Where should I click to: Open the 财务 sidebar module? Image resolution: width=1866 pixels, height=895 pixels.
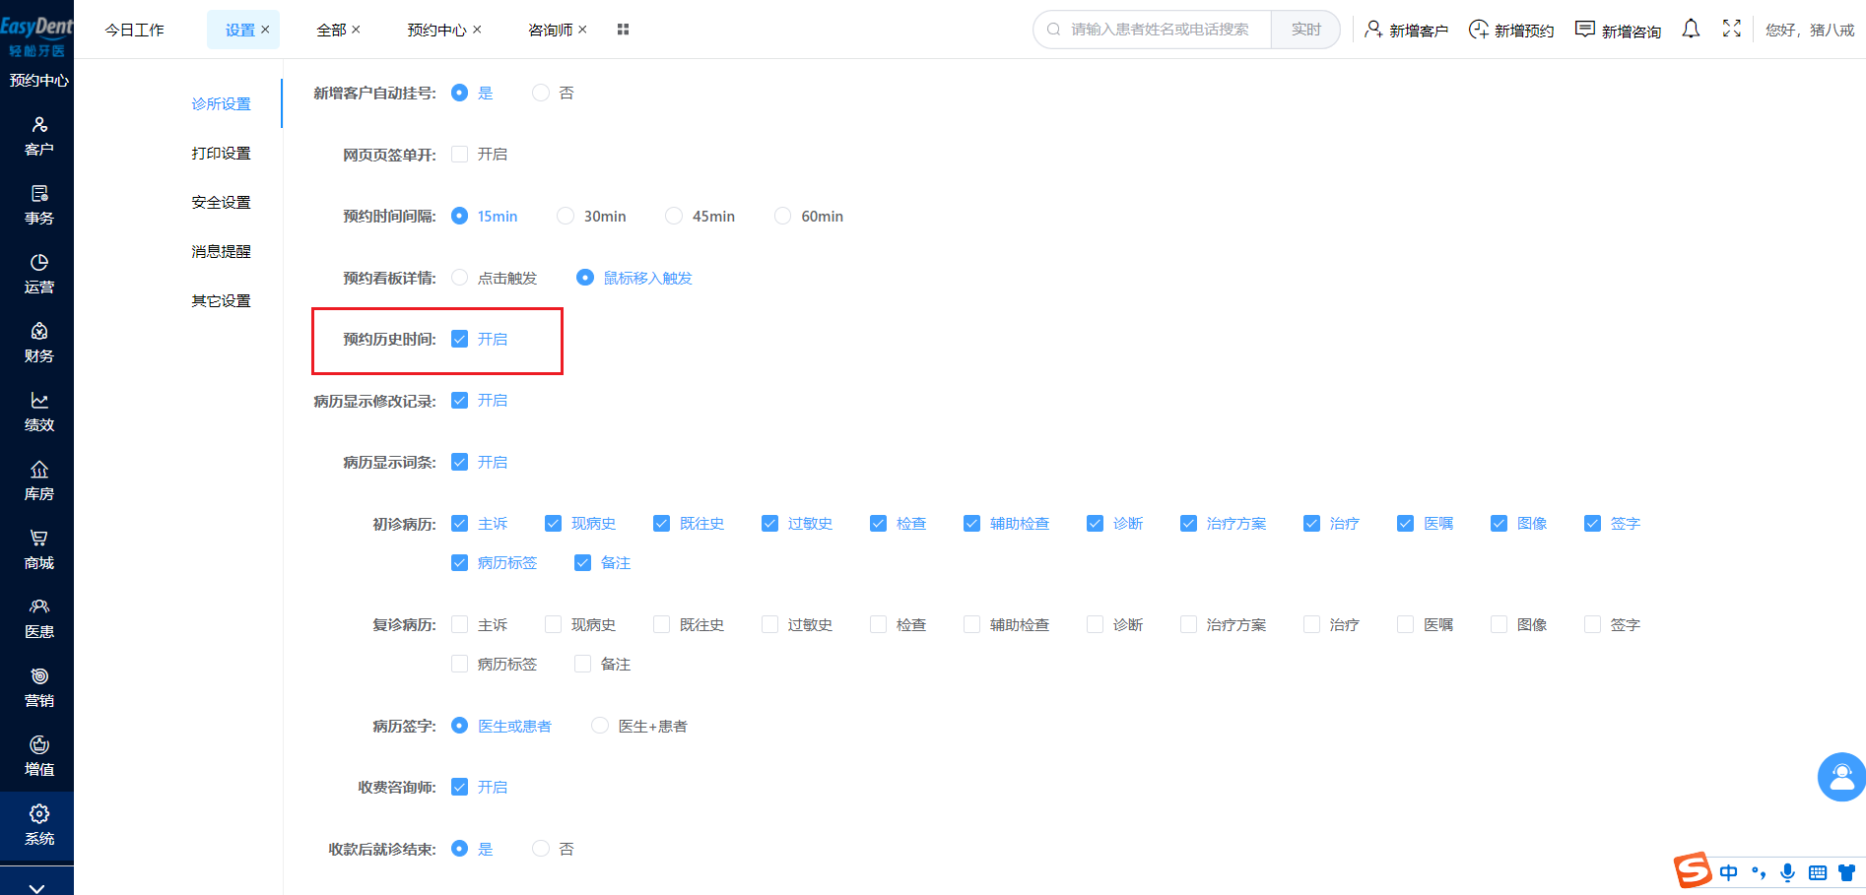click(38, 343)
